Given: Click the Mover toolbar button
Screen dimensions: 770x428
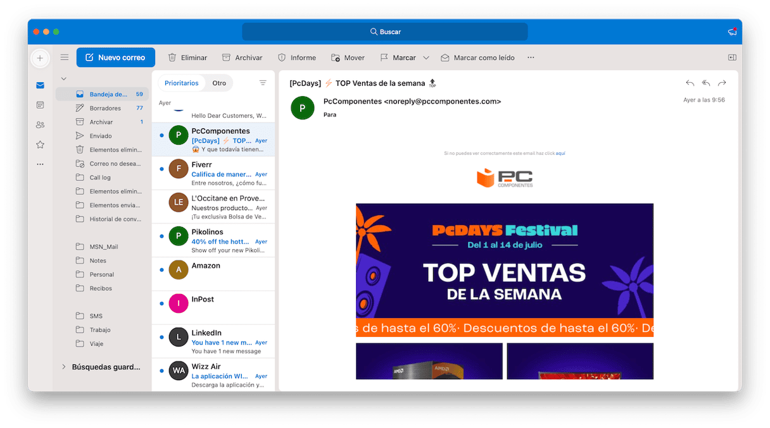Looking at the screenshot, I should (348, 58).
